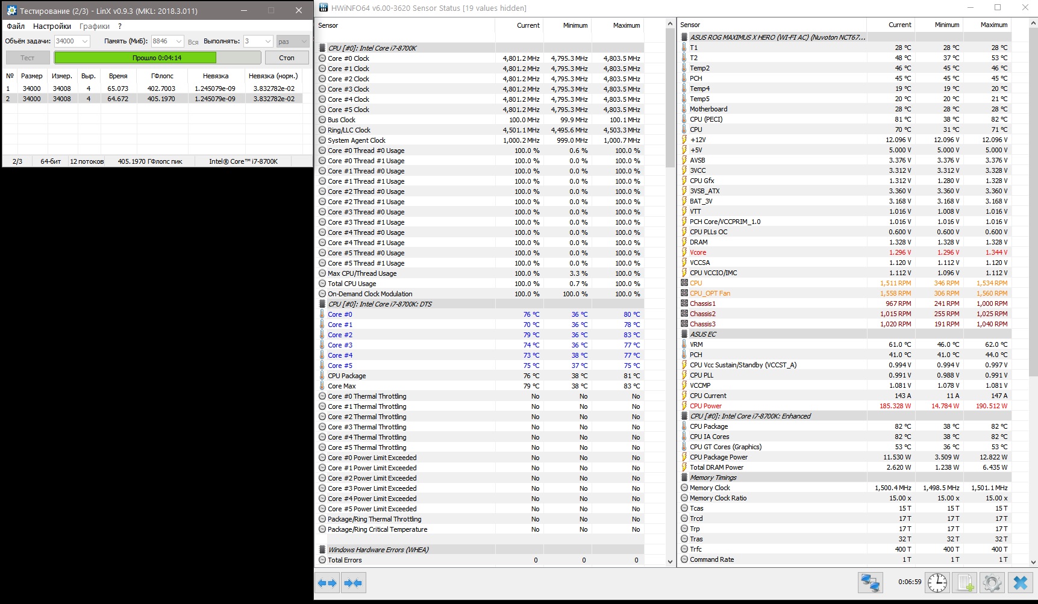1038x604 pixels.
Task: Click the lightning icon beside DRAM voltage
Action: 684,242
